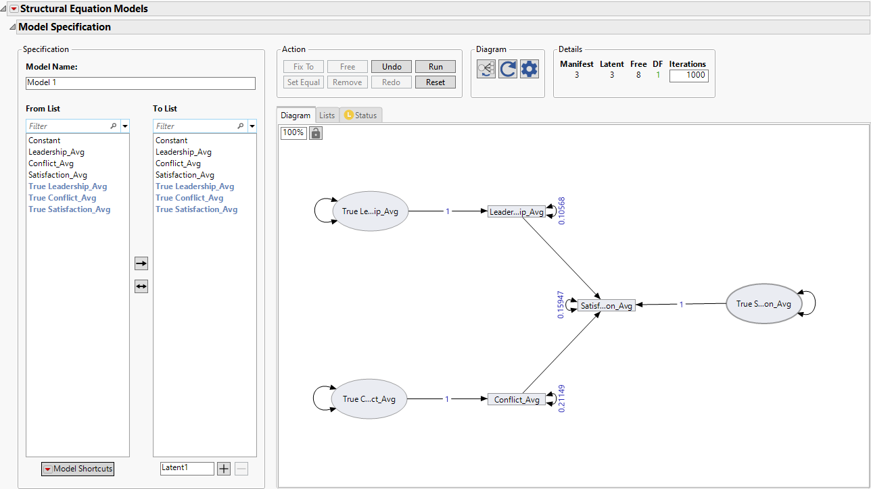This screenshot has height=489, width=871.
Task: Open diagram settings gear icon
Action: pyautogui.click(x=529, y=69)
